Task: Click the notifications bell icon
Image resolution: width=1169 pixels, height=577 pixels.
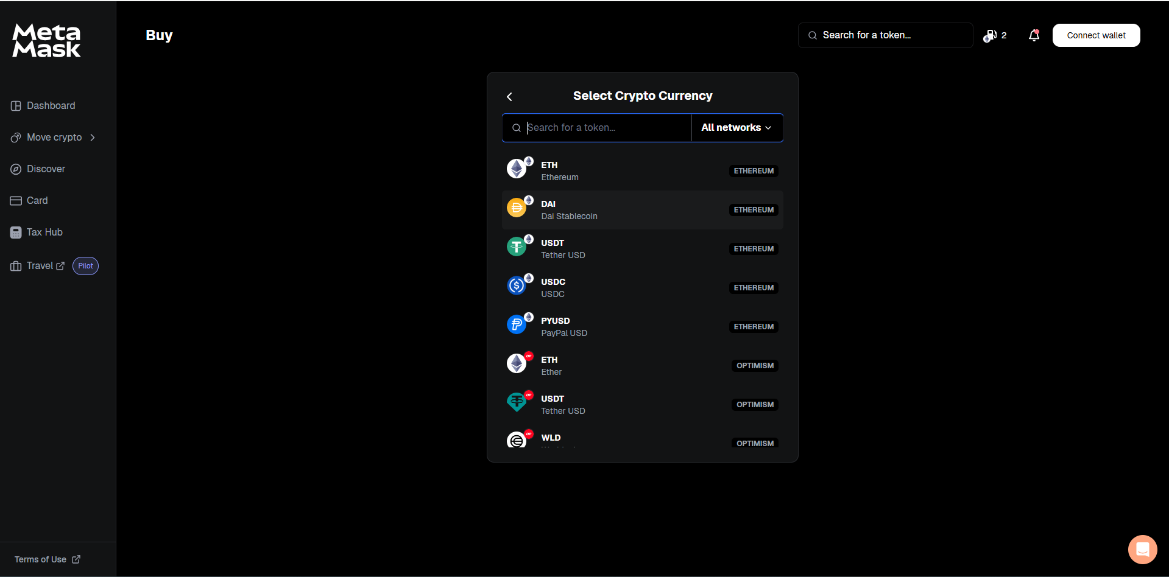Action: coord(1033,35)
